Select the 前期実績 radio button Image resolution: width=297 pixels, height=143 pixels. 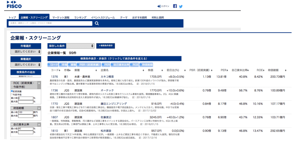coord(12,91)
